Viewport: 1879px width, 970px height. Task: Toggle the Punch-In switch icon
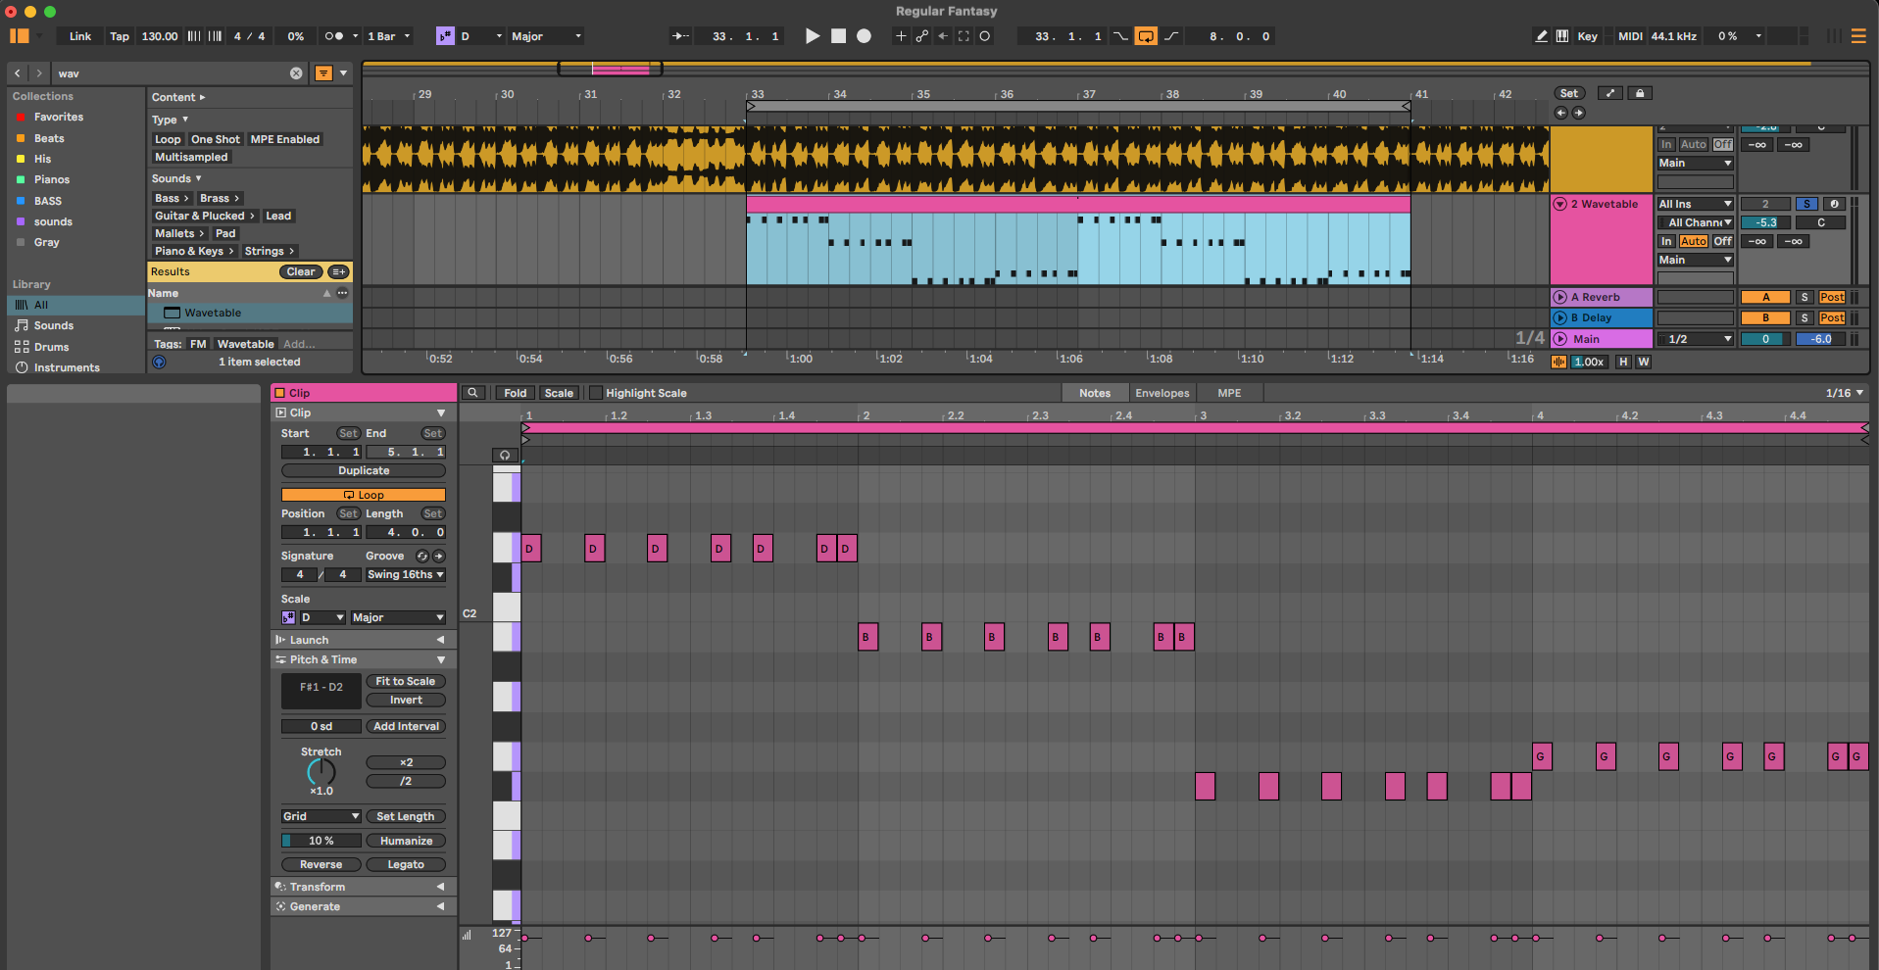pyautogui.click(x=1120, y=36)
